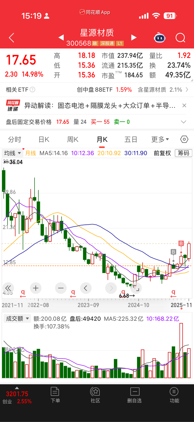Go to next stock with right triangle
The width and height of the screenshot is (194, 422).
coord(134,38)
